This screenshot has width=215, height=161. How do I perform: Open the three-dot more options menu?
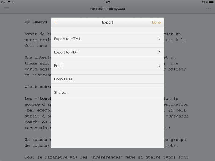209,9
